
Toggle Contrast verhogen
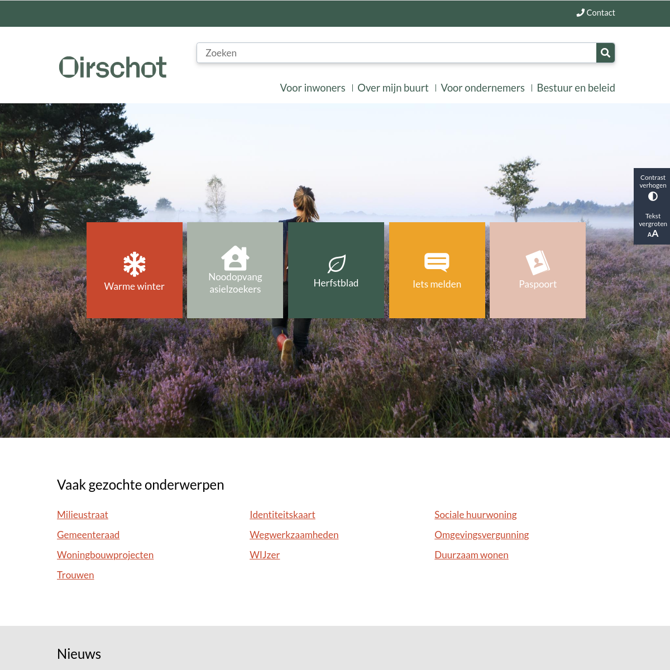653,189
